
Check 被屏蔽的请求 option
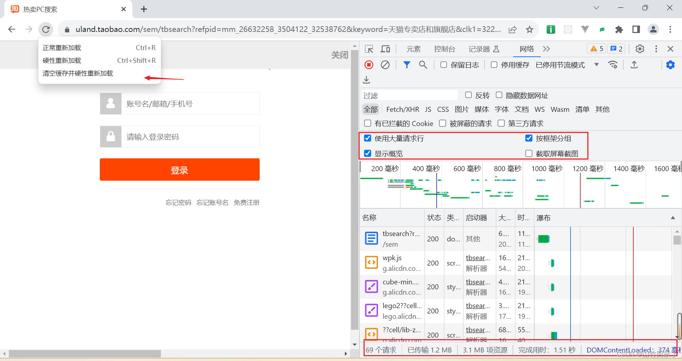(443, 123)
